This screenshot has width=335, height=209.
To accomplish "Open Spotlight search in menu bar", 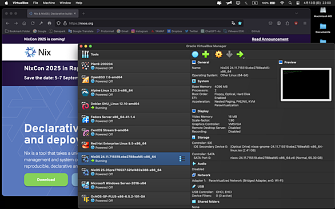I will [290, 3].
